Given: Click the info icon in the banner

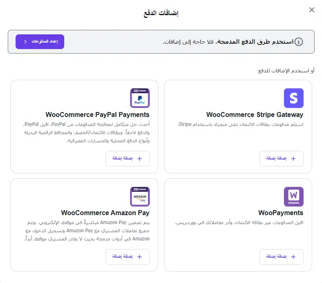Looking at the screenshot, I should coord(298,42).
